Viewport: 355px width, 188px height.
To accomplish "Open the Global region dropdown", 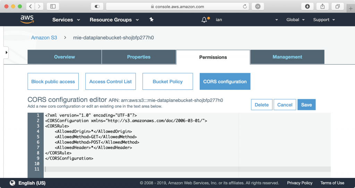I will pos(295,20).
